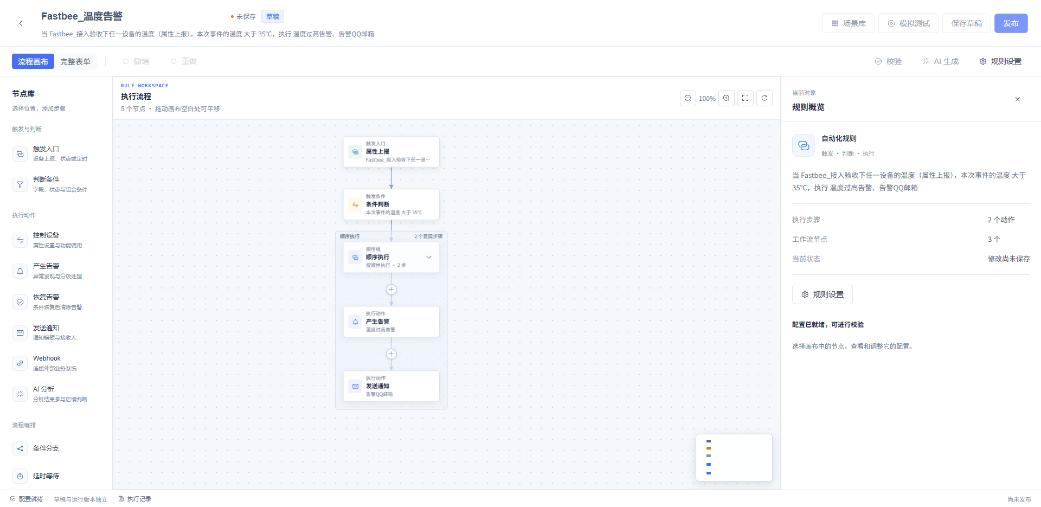Close the 规则概览 panel
The image size is (1041, 507).
tap(1017, 99)
